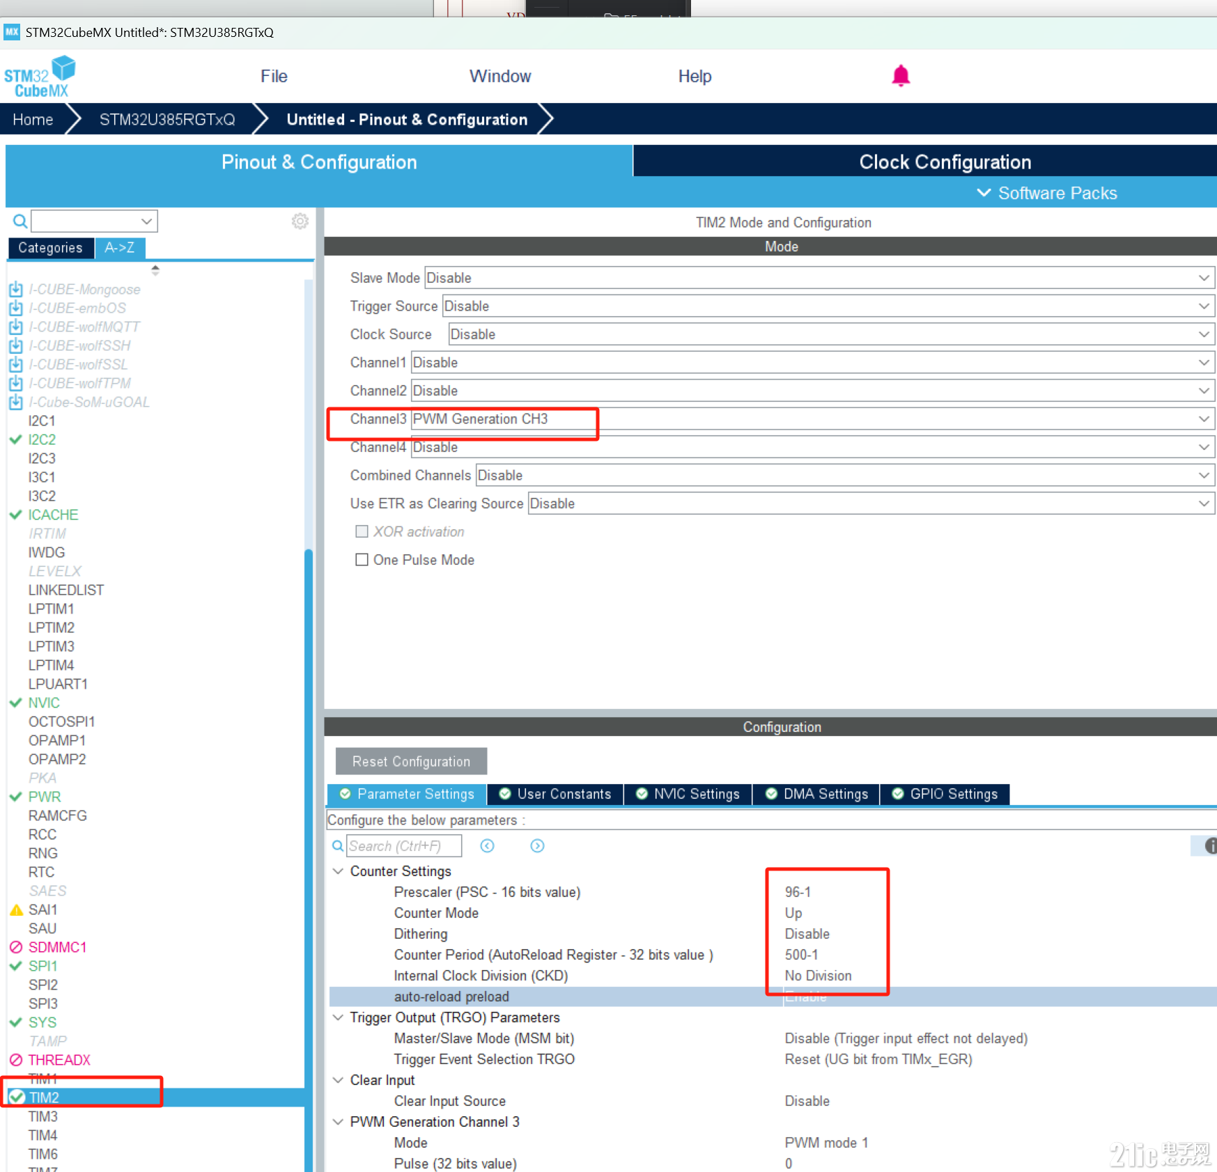The image size is (1217, 1172).
Task: Open the Channel1 dropdown
Action: (812, 363)
